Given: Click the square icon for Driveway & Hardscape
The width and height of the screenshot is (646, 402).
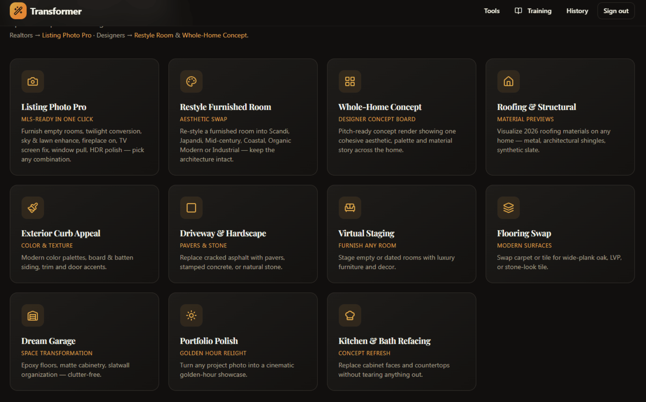Looking at the screenshot, I should click(191, 208).
